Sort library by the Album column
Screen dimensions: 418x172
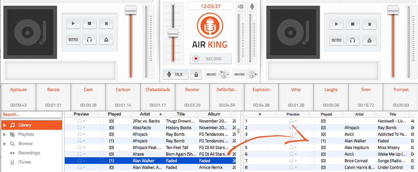[x=214, y=114]
